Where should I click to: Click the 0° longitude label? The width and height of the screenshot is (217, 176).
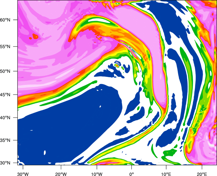pos(132,174)
